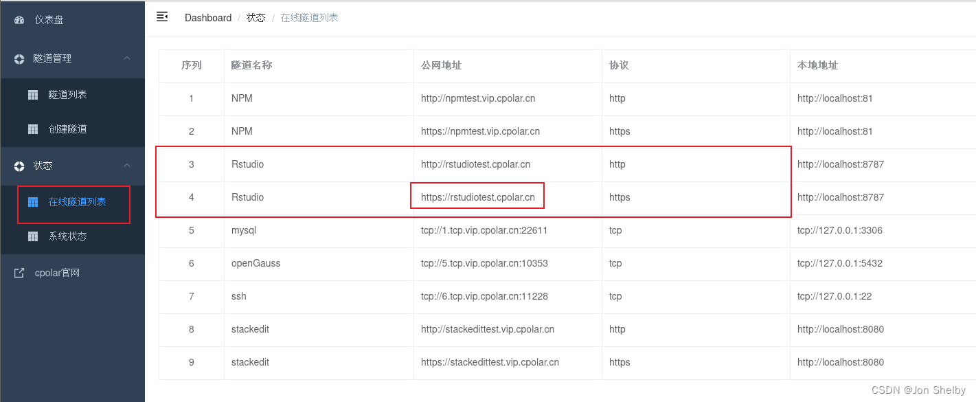Open the 隧道列表 grid icon
The width and height of the screenshot is (976, 402).
[x=32, y=94]
